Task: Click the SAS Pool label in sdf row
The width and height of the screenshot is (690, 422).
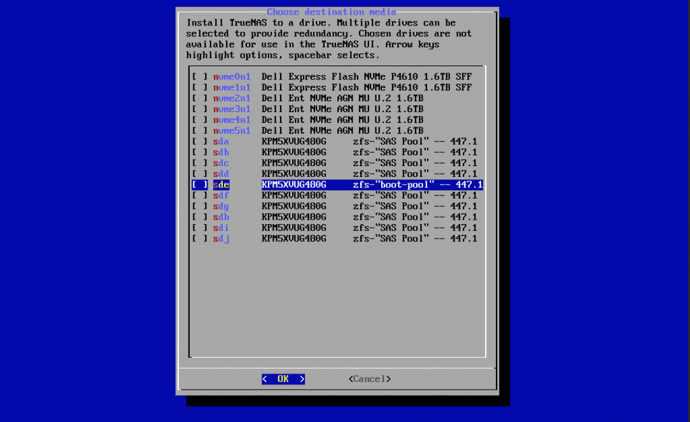Action: pos(391,195)
